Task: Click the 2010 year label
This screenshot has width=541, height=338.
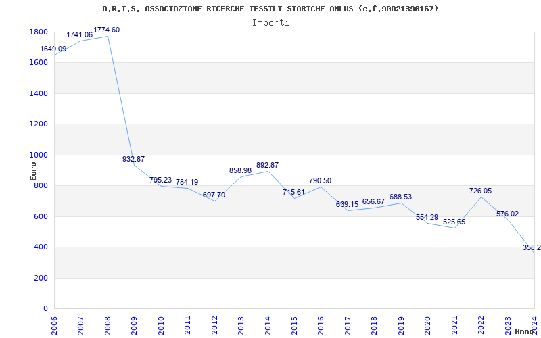Action: pyautogui.click(x=161, y=326)
